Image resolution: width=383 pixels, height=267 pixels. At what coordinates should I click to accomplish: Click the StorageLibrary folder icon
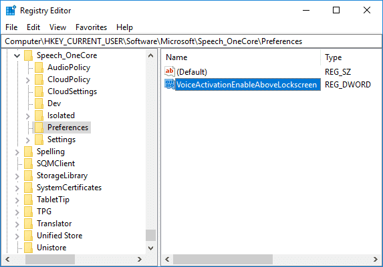click(x=28, y=176)
